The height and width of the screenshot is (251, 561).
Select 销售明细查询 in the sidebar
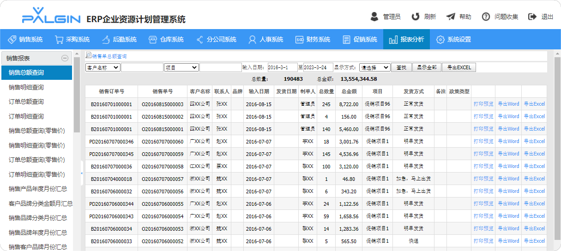point(26,87)
